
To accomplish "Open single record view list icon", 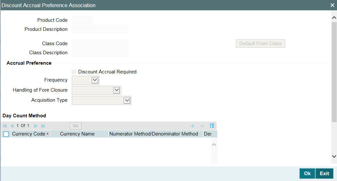I will point(212,126).
